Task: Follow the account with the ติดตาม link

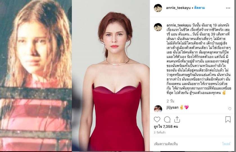Action: pos(199,8)
